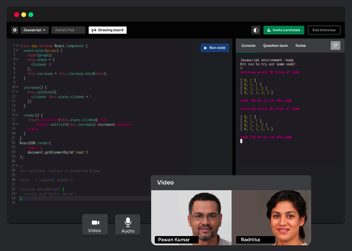Toggle the Audio microphone button
The image size is (352, 251).
128,225
